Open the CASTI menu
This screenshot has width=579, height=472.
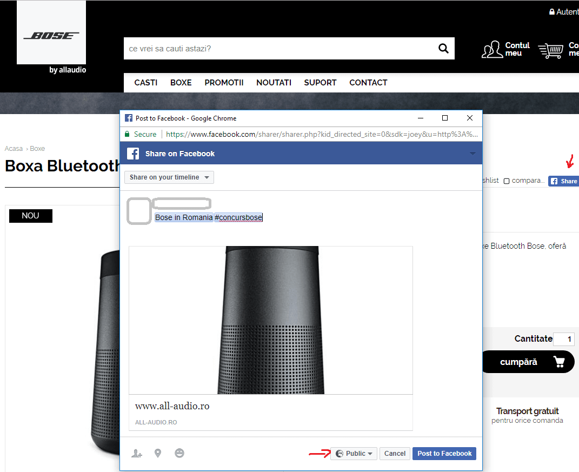click(x=146, y=83)
